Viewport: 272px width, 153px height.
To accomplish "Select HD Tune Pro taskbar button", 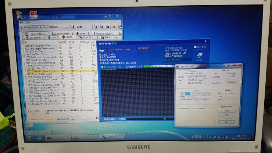I will click(x=85, y=138).
